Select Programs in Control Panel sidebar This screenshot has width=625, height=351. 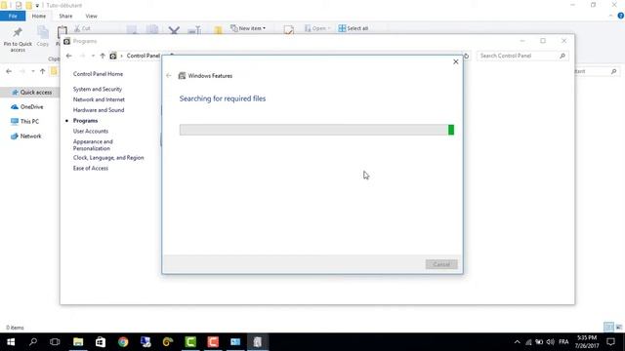85,121
